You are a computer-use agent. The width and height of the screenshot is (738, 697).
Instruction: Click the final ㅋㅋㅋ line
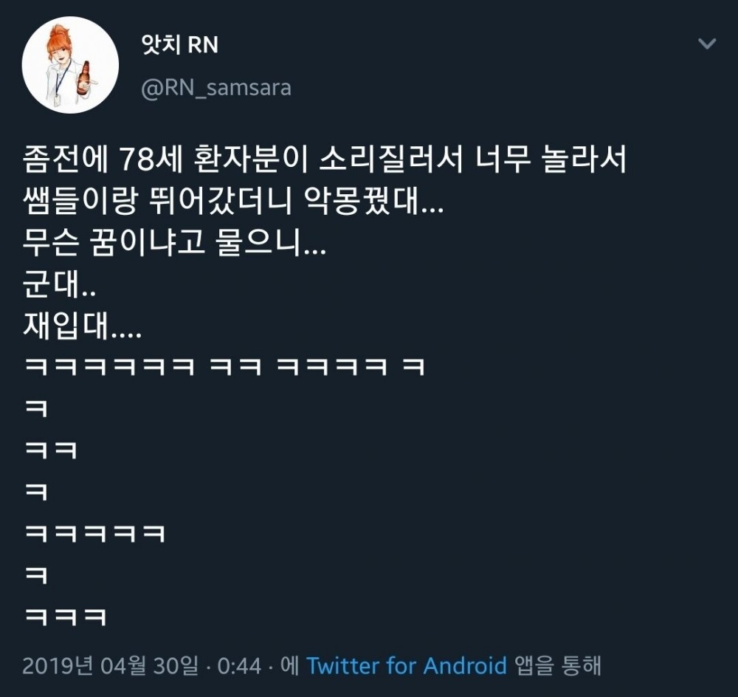pos(66,617)
